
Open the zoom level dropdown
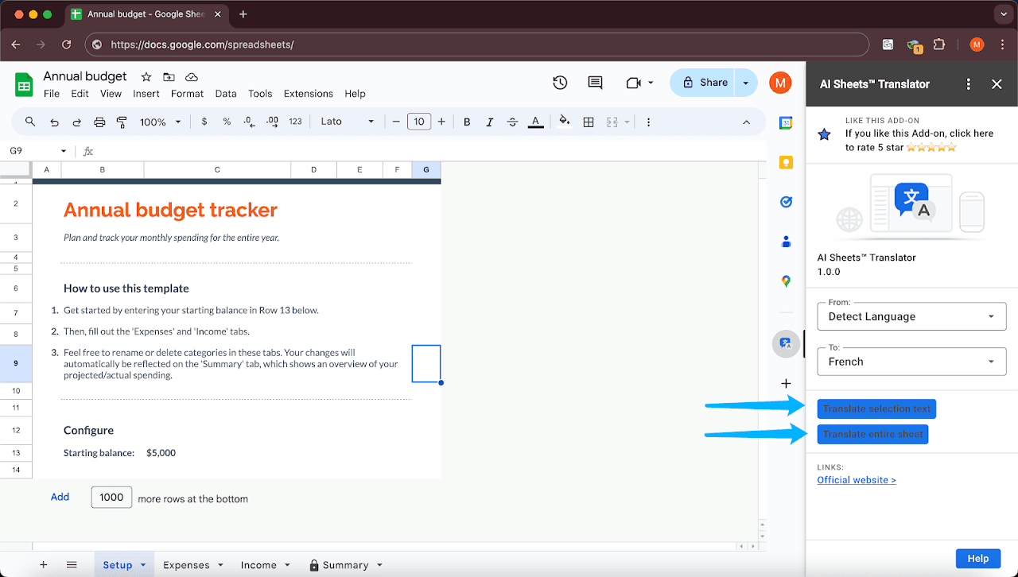(161, 122)
